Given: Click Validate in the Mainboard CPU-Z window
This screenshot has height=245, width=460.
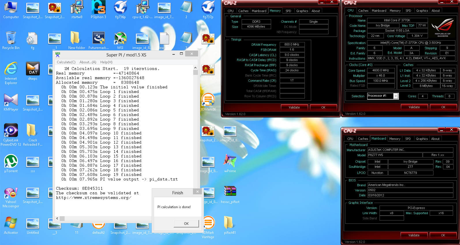Looking at the screenshot, I should coord(414,235).
